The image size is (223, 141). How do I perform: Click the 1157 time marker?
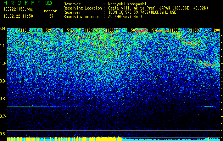pyautogui.click(x=152, y=30)
